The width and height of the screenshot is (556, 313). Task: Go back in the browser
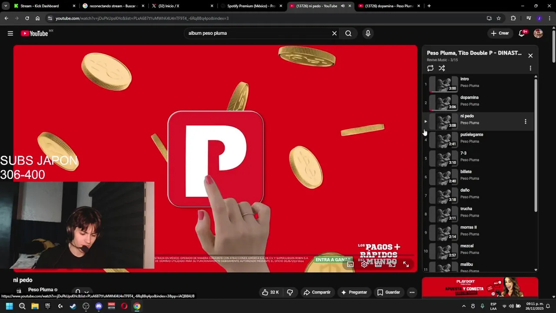click(x=6, y=18)
